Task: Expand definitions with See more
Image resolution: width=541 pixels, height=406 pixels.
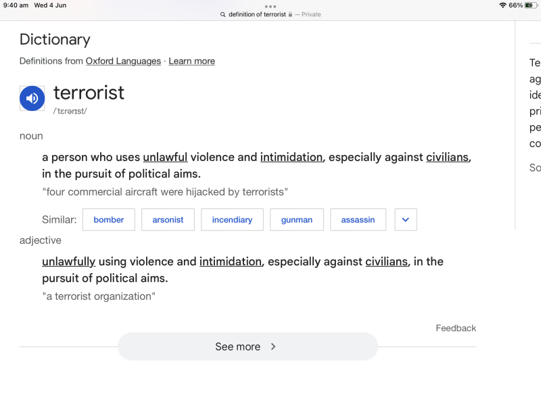Action: click(247, 346)
